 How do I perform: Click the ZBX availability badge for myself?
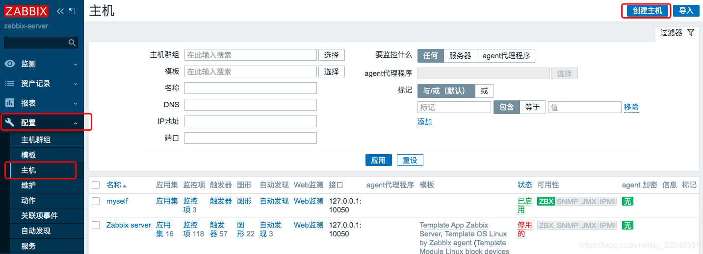[546, 201]
